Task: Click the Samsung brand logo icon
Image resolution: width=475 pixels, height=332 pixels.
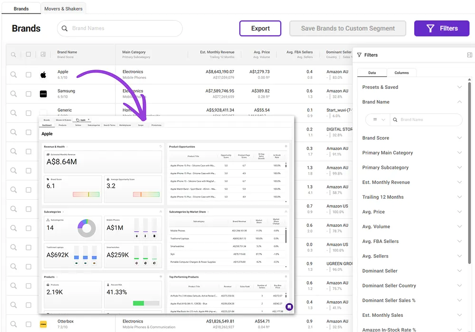Action: [x=43, y=94]
